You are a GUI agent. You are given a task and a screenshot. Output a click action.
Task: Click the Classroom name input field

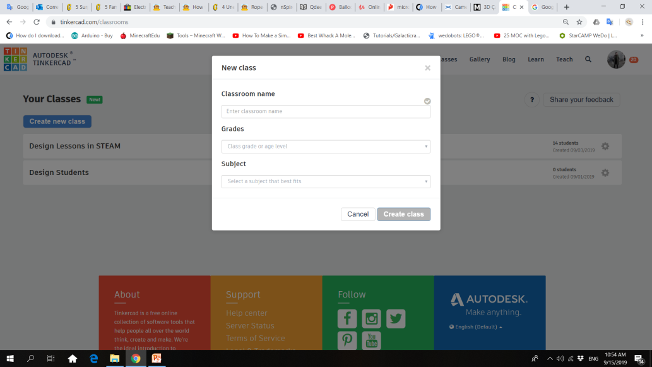pyautogui.click(x=326, y=111)
